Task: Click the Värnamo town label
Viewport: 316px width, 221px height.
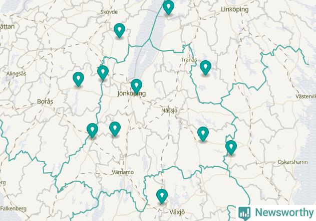Action: pyautogui.click(x=123, y=172)
